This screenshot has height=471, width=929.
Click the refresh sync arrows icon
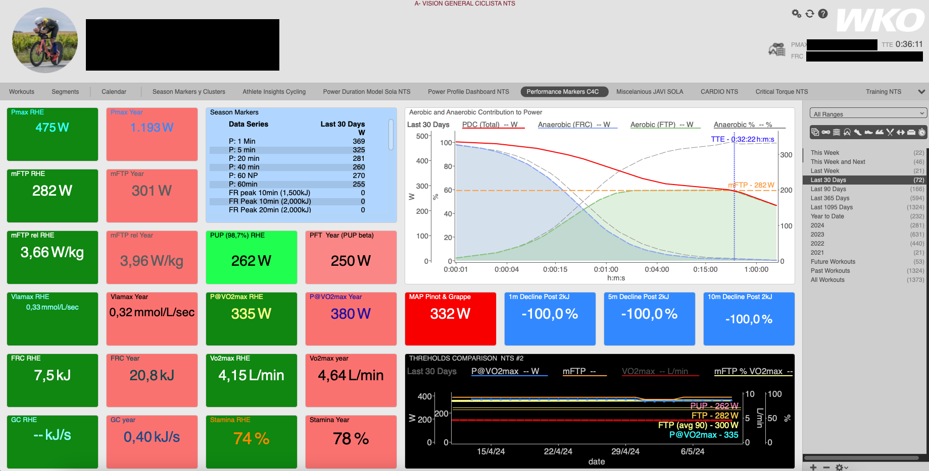(x=810, y=14)
